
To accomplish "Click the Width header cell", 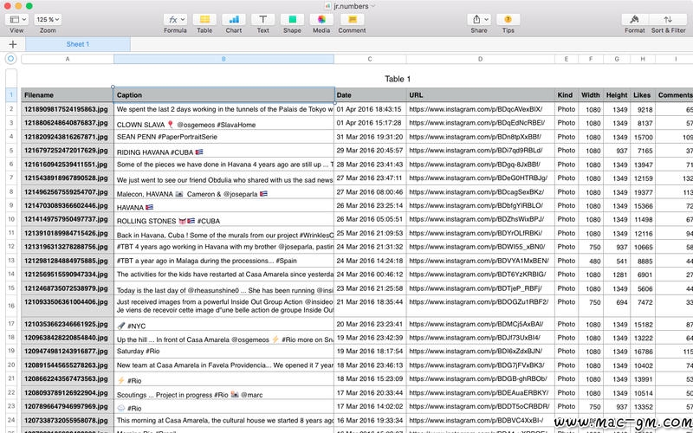I will tap(591, 95).
